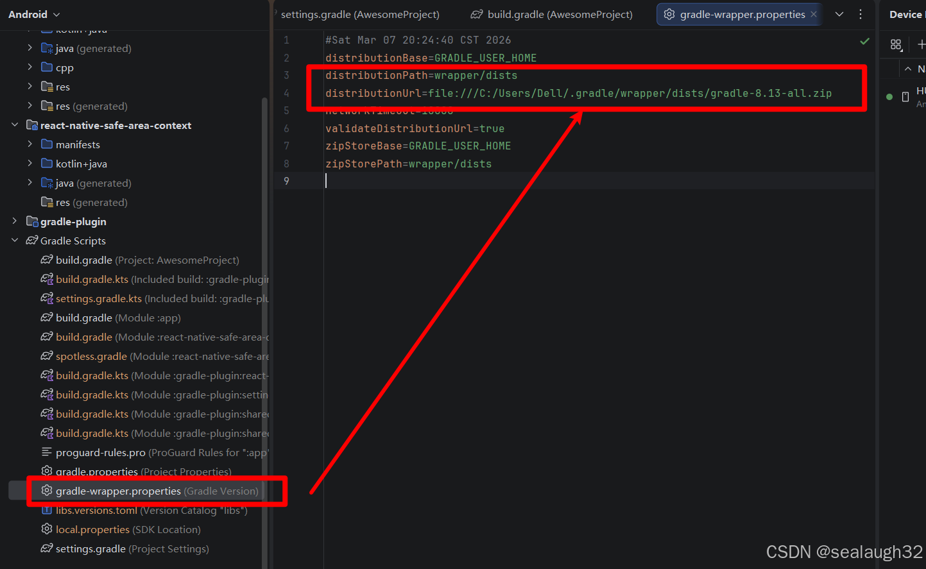Open the editor tabs more options menu
Screen dimensions: 926x569
pos(861,14)
